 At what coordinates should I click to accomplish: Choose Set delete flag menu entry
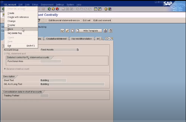(x=21, y=33)
